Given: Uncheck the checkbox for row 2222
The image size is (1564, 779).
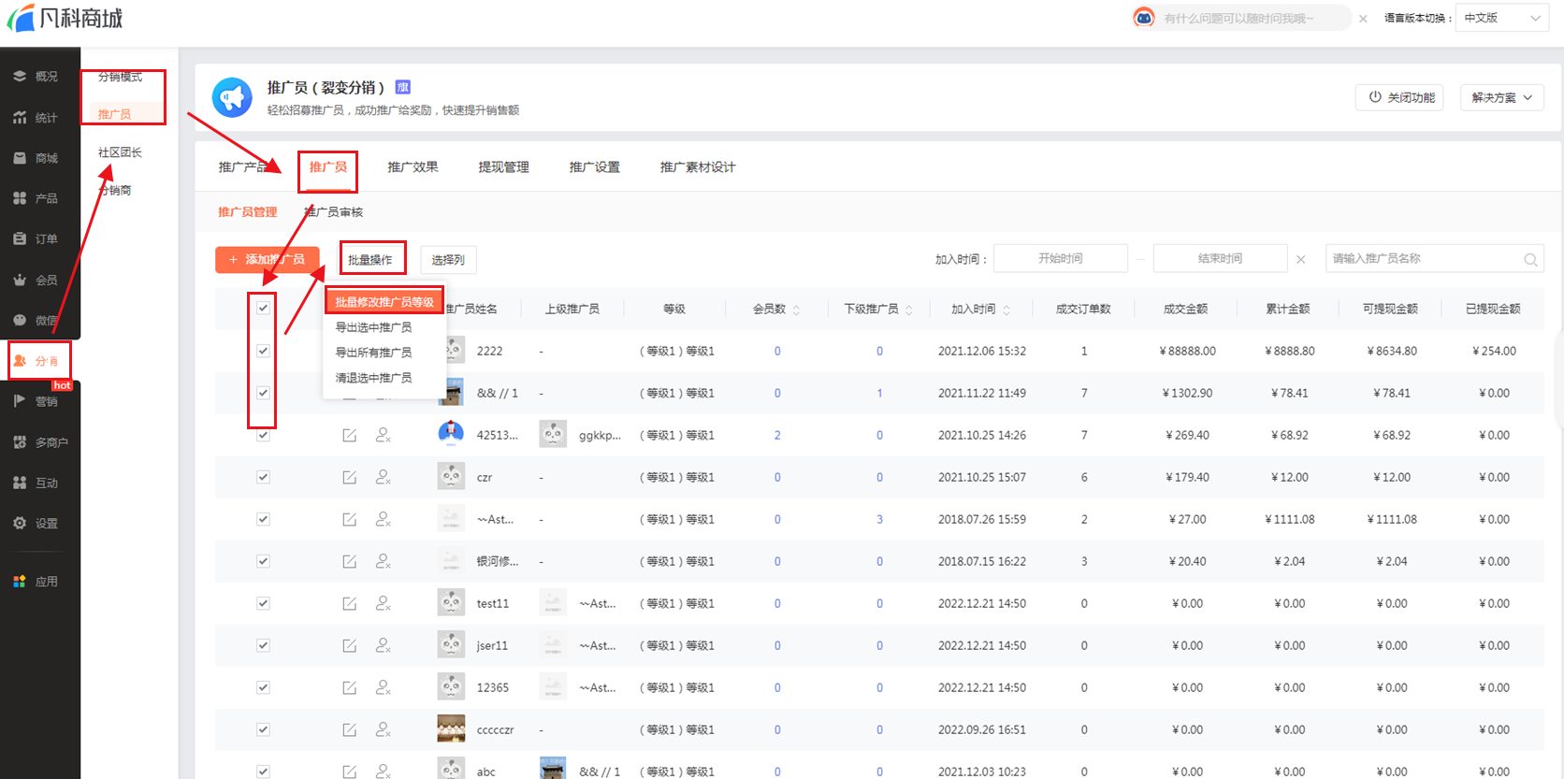Looking at the screenshot, I should [263, 351].
